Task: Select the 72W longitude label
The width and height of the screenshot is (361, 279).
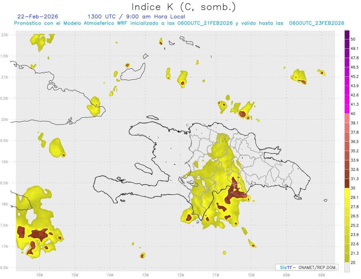Action: pos(180,275)
